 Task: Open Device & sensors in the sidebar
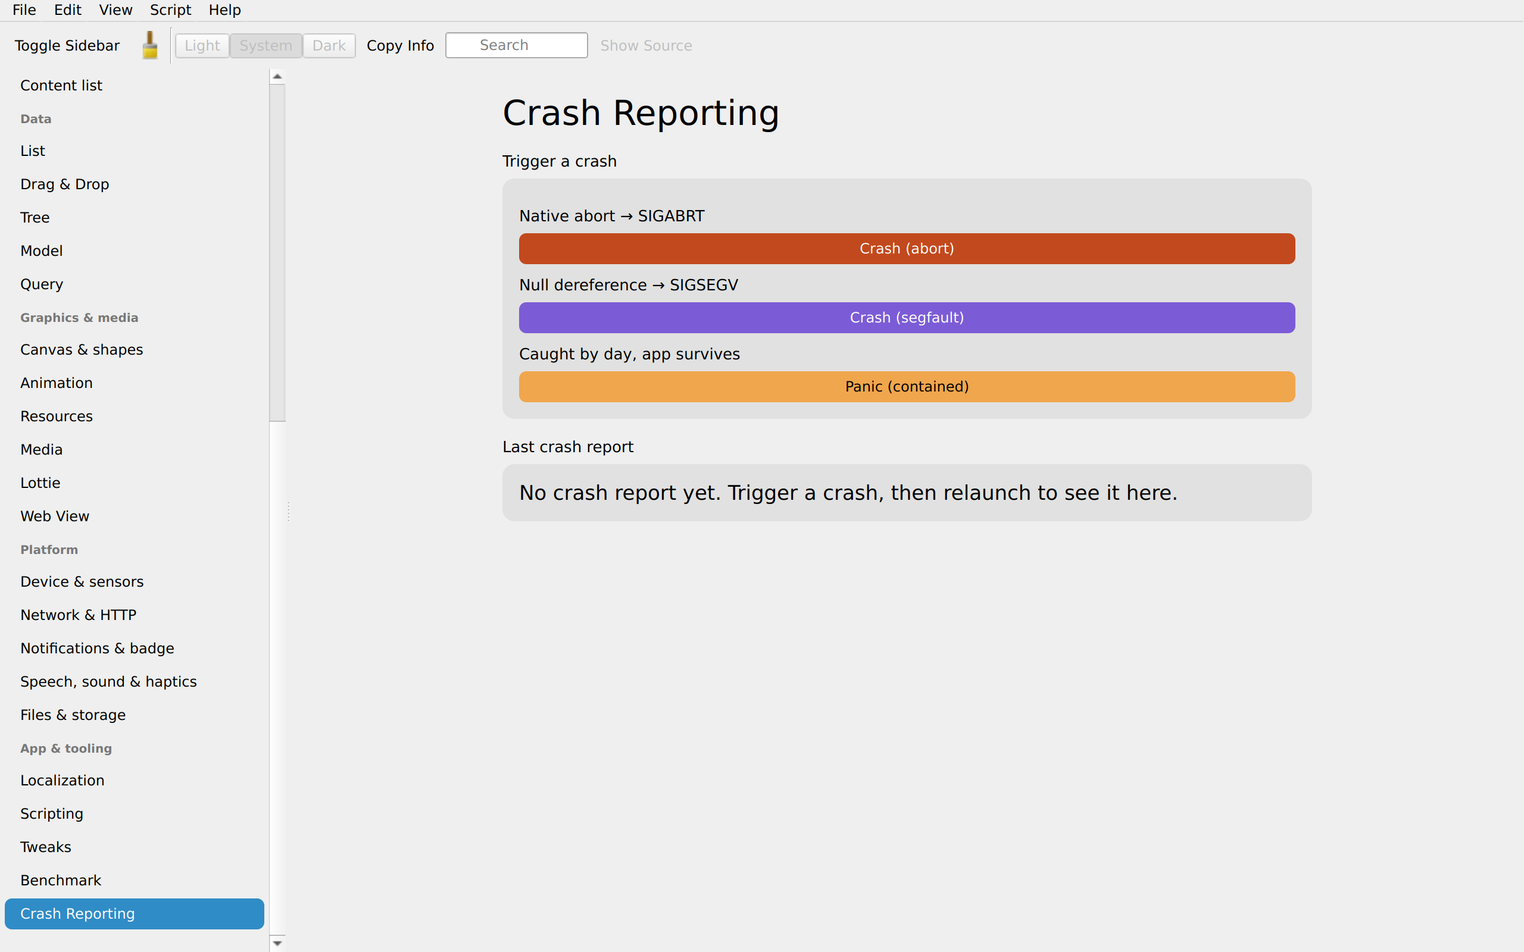point(134,582)
